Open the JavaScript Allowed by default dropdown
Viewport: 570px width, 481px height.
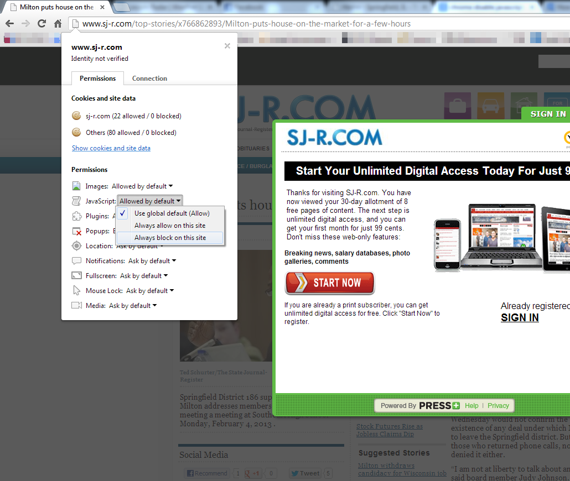[x=150, y=201]
